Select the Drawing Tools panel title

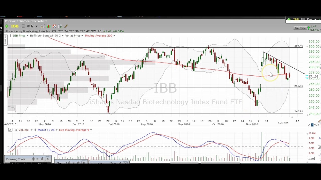point(16,159)
